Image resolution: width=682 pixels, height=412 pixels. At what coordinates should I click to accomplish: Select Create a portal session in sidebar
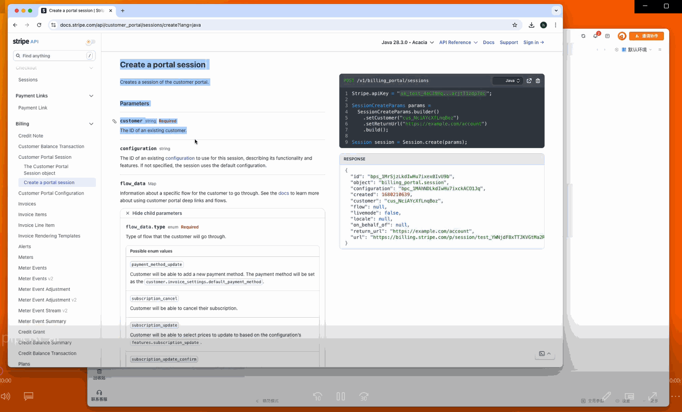(49, 182)
